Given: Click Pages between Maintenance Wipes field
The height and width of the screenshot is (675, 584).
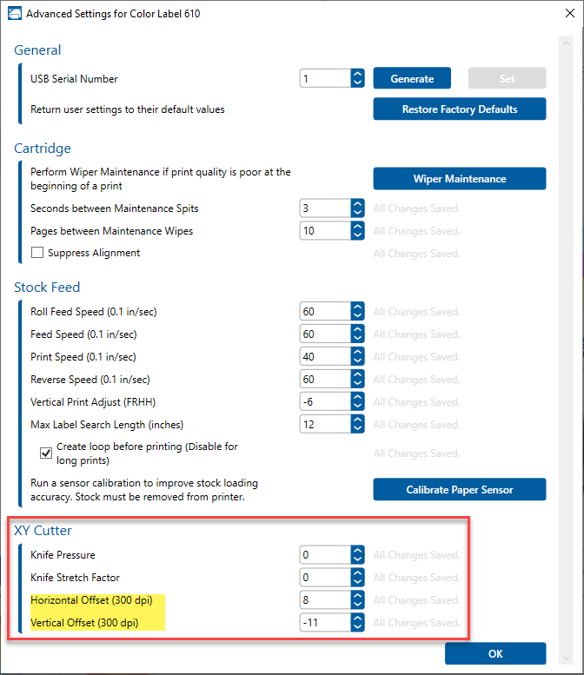Looking at the screenshot, I should point(326,231).
